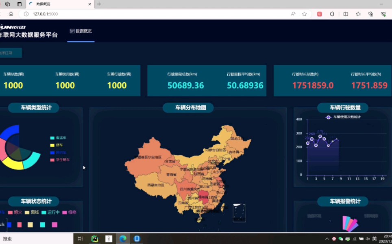The width and height of the screenshot is (392, 244).
Task: View site information icon in address bar
Action: (x=26, y=14)
